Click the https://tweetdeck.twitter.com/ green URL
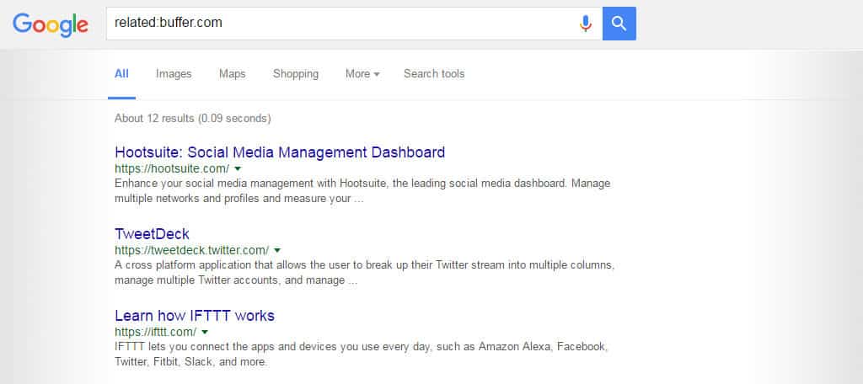The height and width of the screenshot is (384, 863). (191, 250)
